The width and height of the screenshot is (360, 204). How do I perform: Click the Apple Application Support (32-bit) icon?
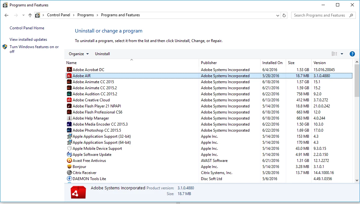[69, 136]
